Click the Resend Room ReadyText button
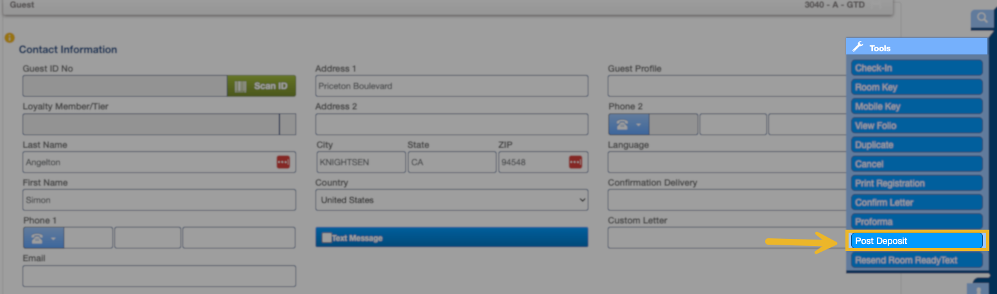The width and height of the screenshot is (997, 294). tap(917, 260)
